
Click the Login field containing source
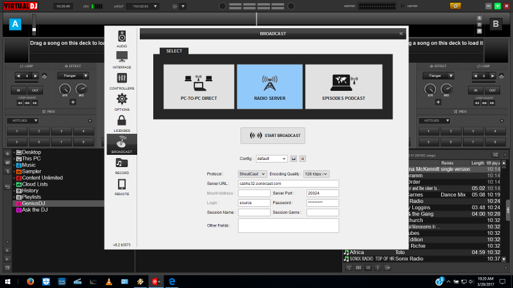[x=254, y=203]
